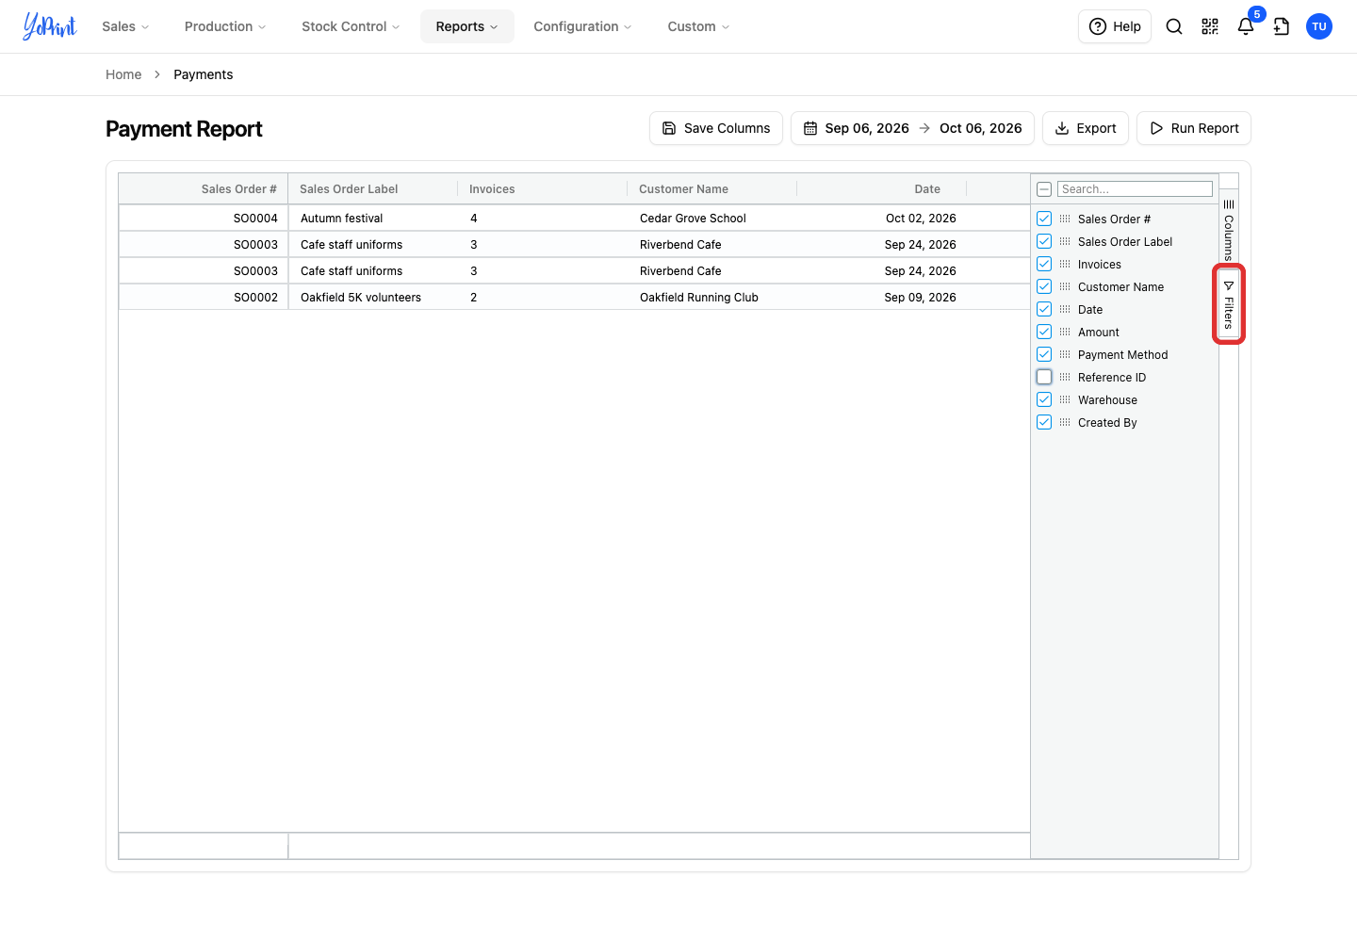Toggle the Payment Method column checkbox
1357x942 pixels.
[1044, 354]
